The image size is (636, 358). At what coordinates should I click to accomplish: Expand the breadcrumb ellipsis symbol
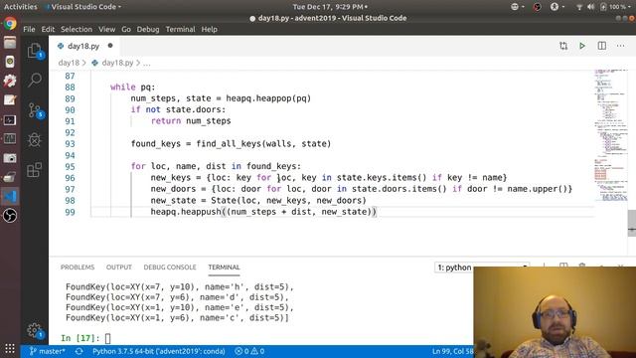coord(147,63)
